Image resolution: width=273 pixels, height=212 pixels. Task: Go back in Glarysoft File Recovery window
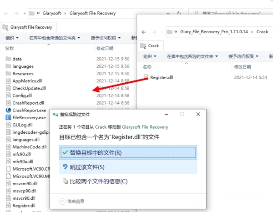pyautogui.click(x=6, y=13)
